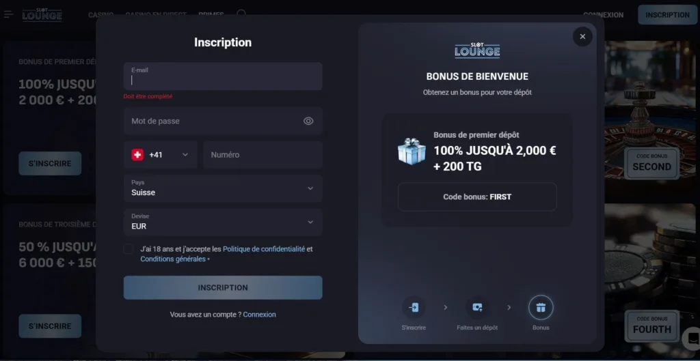Click the Faites un dépôt step icon
The height and width of the screenshot is (361, 700).
[477, 308]
